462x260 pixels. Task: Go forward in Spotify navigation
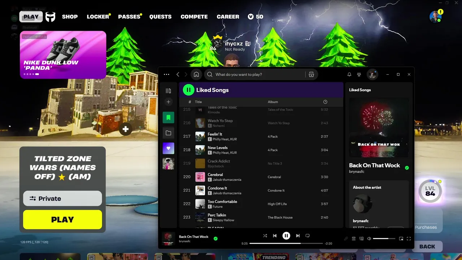click(x=186, y=74)
